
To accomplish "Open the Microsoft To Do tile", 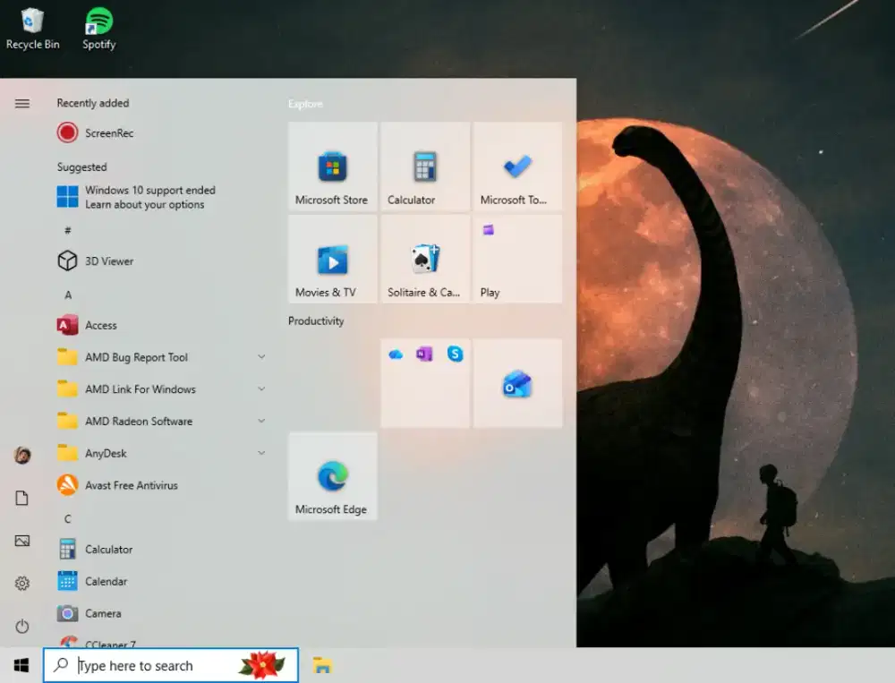I will coord(517,166).
